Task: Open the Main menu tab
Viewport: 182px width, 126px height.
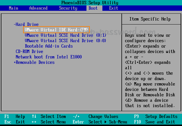Action: tap(13, 8)
